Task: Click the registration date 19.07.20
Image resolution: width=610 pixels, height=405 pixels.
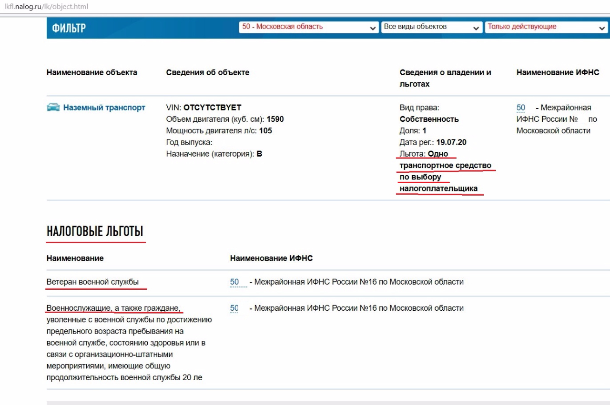Action: [x=451, y=142]
